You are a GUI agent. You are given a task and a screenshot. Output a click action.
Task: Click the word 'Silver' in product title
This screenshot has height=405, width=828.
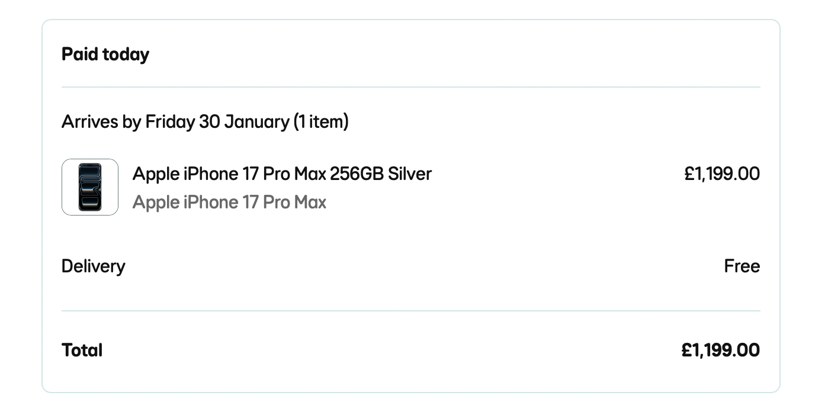tap(410, 174)
